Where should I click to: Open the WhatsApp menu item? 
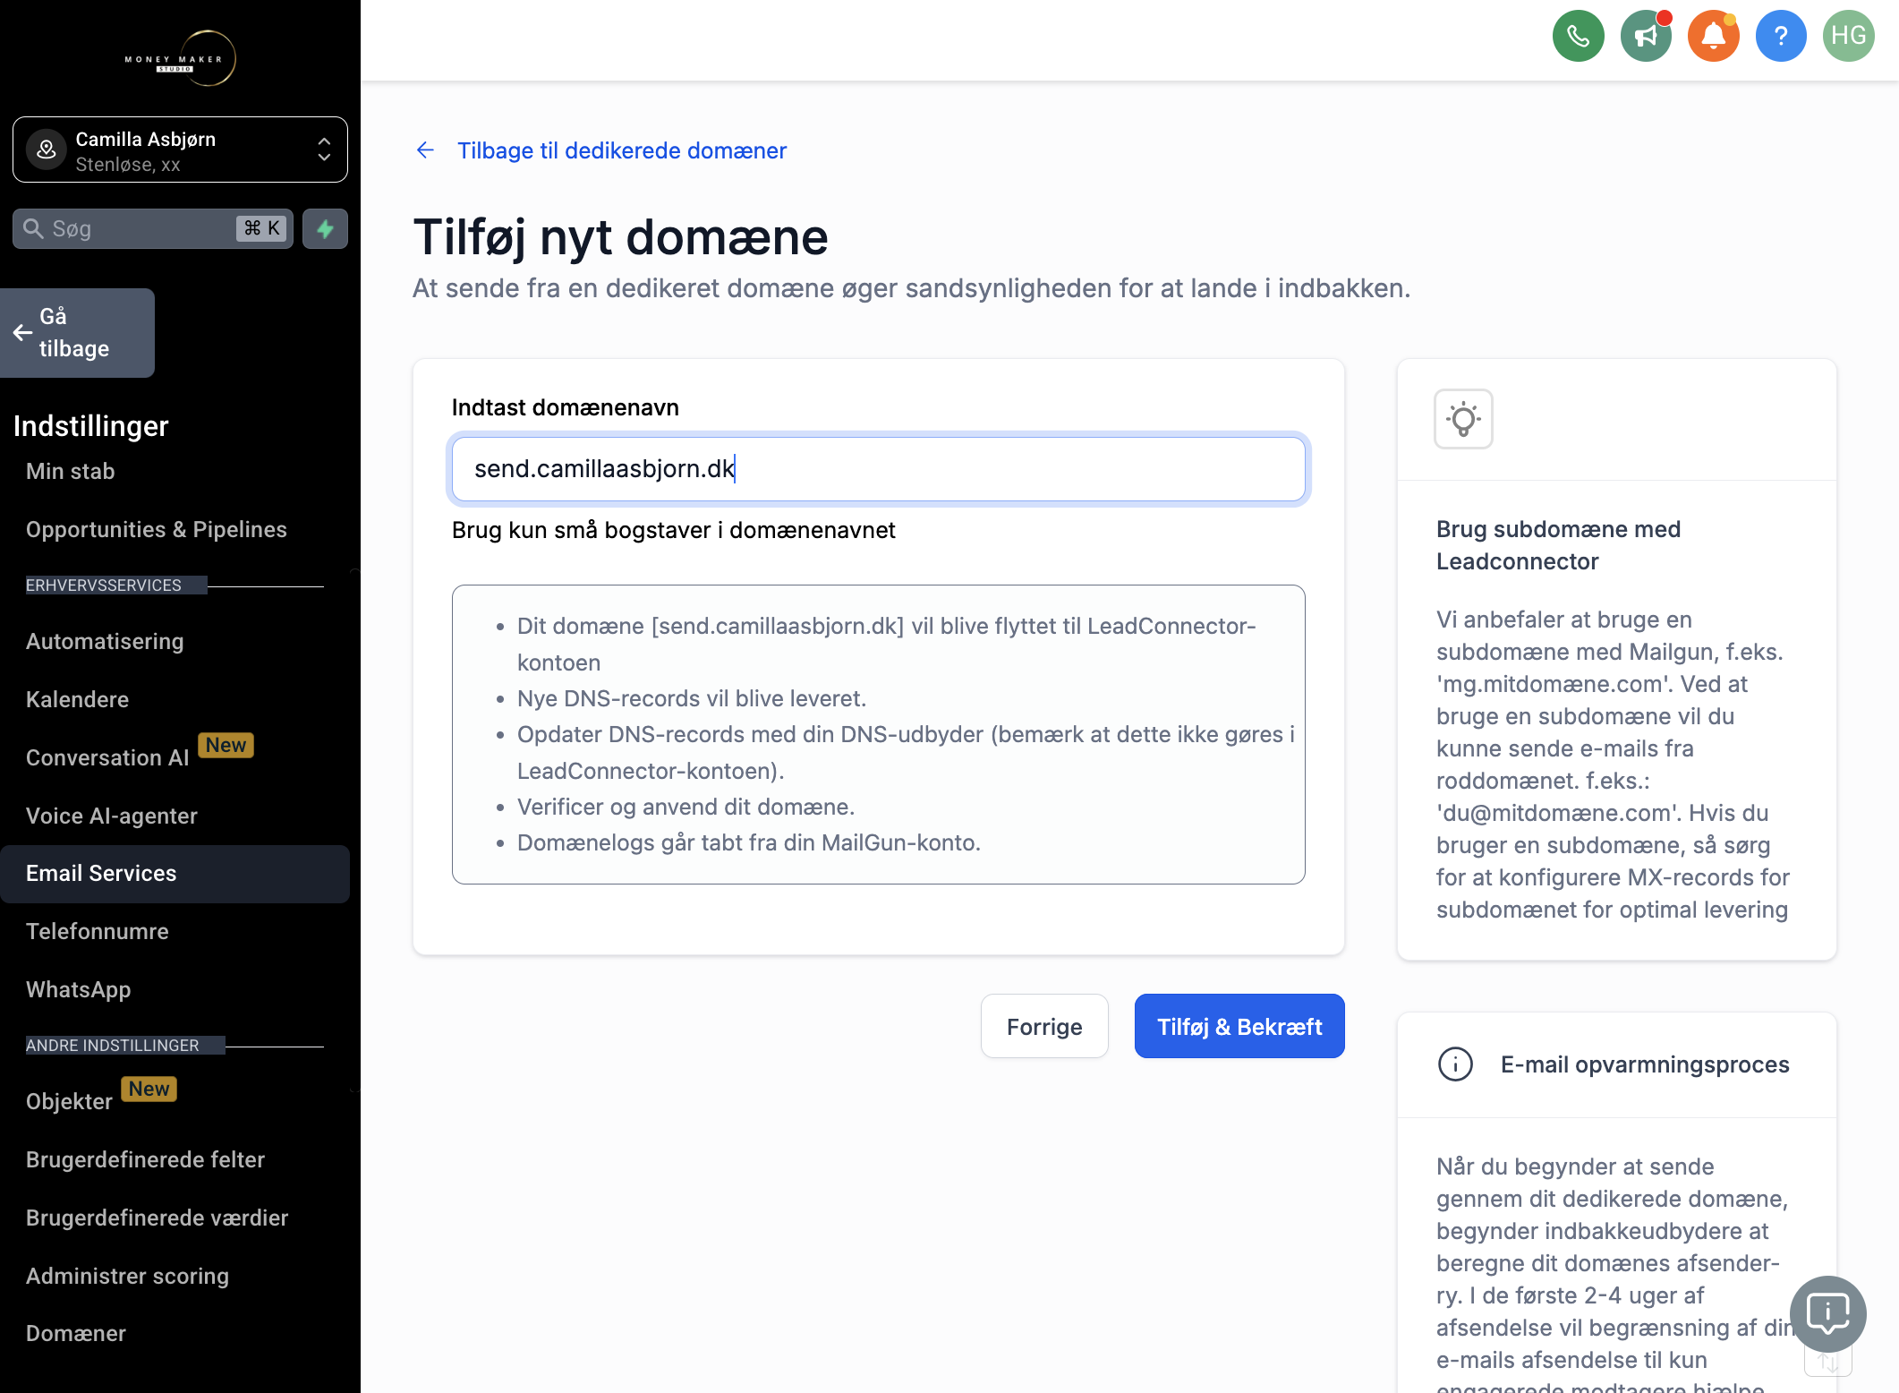[x=79, y=989]
